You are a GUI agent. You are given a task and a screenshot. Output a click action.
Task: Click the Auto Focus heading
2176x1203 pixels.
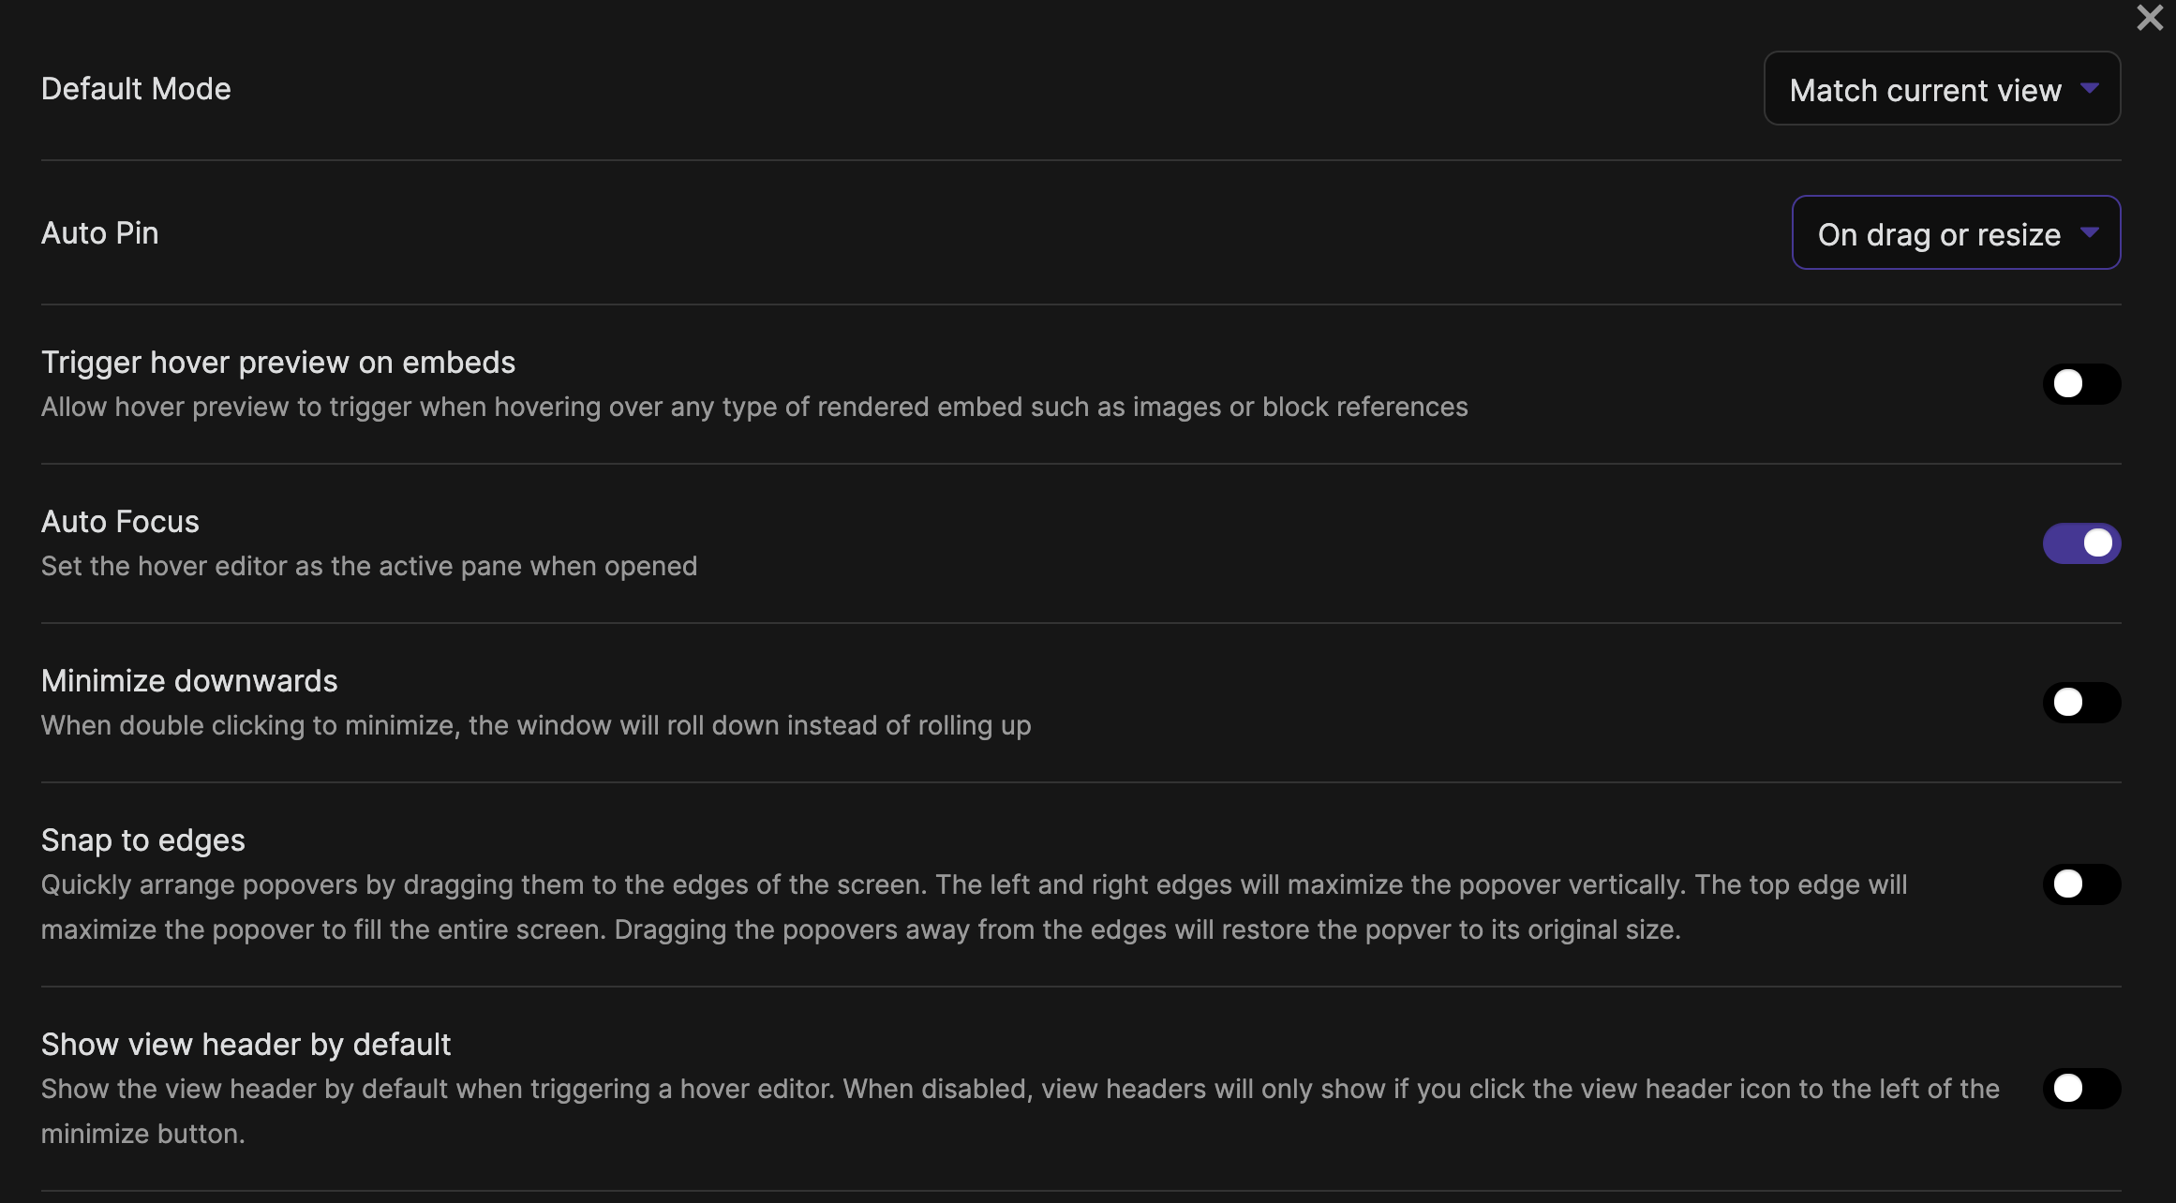120,521
